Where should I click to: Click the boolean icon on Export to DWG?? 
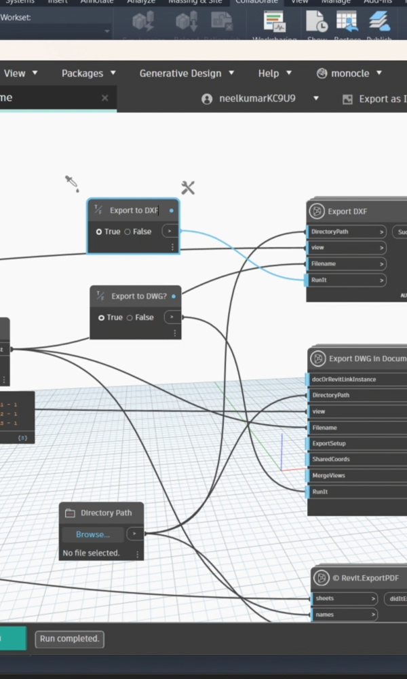pyautogui.click(x=100, y=296)
